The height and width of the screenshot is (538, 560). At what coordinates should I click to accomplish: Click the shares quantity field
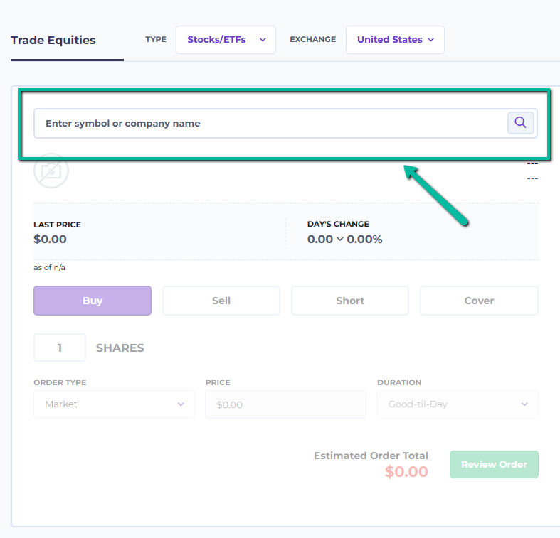(x=60, y=348)
